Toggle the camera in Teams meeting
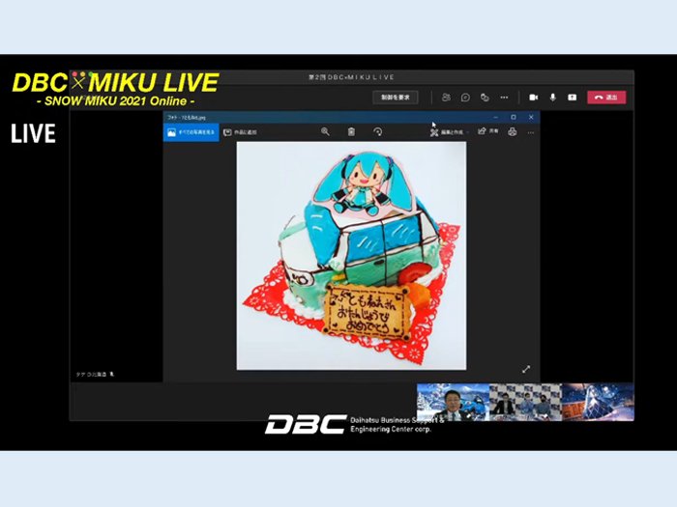The image size is (677, 507). [x=534, y=98]
